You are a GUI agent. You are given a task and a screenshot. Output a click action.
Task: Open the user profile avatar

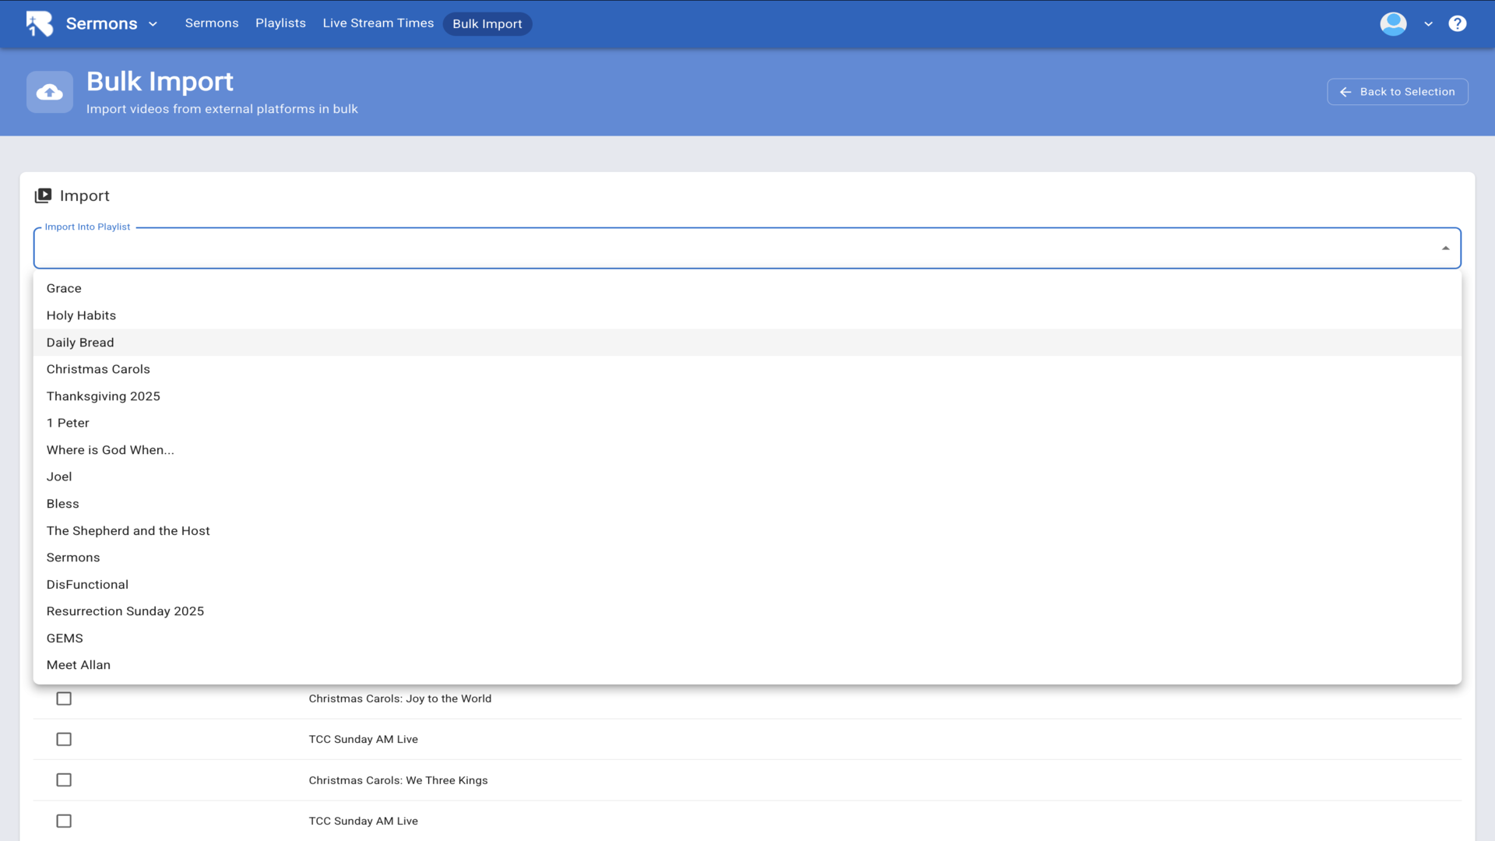pos(1393,23)
